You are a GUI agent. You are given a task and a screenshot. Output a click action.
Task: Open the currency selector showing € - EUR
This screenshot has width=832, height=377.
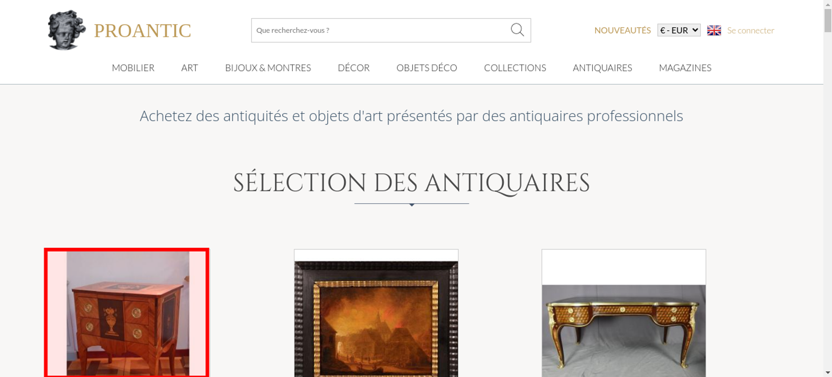[x=679, y=30]
